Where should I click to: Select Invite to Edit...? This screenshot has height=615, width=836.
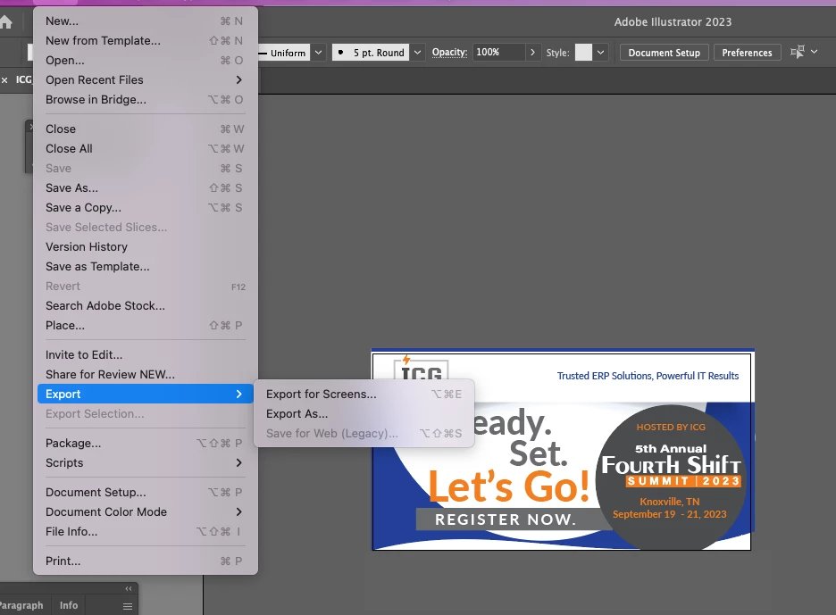pyautogui.click(x=145, y=355)
